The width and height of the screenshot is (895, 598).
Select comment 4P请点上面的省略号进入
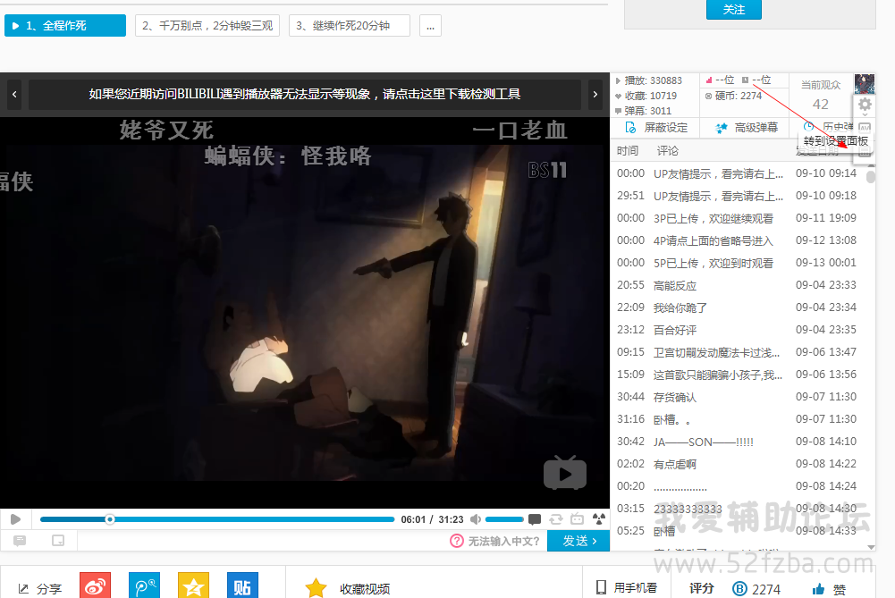737,240
